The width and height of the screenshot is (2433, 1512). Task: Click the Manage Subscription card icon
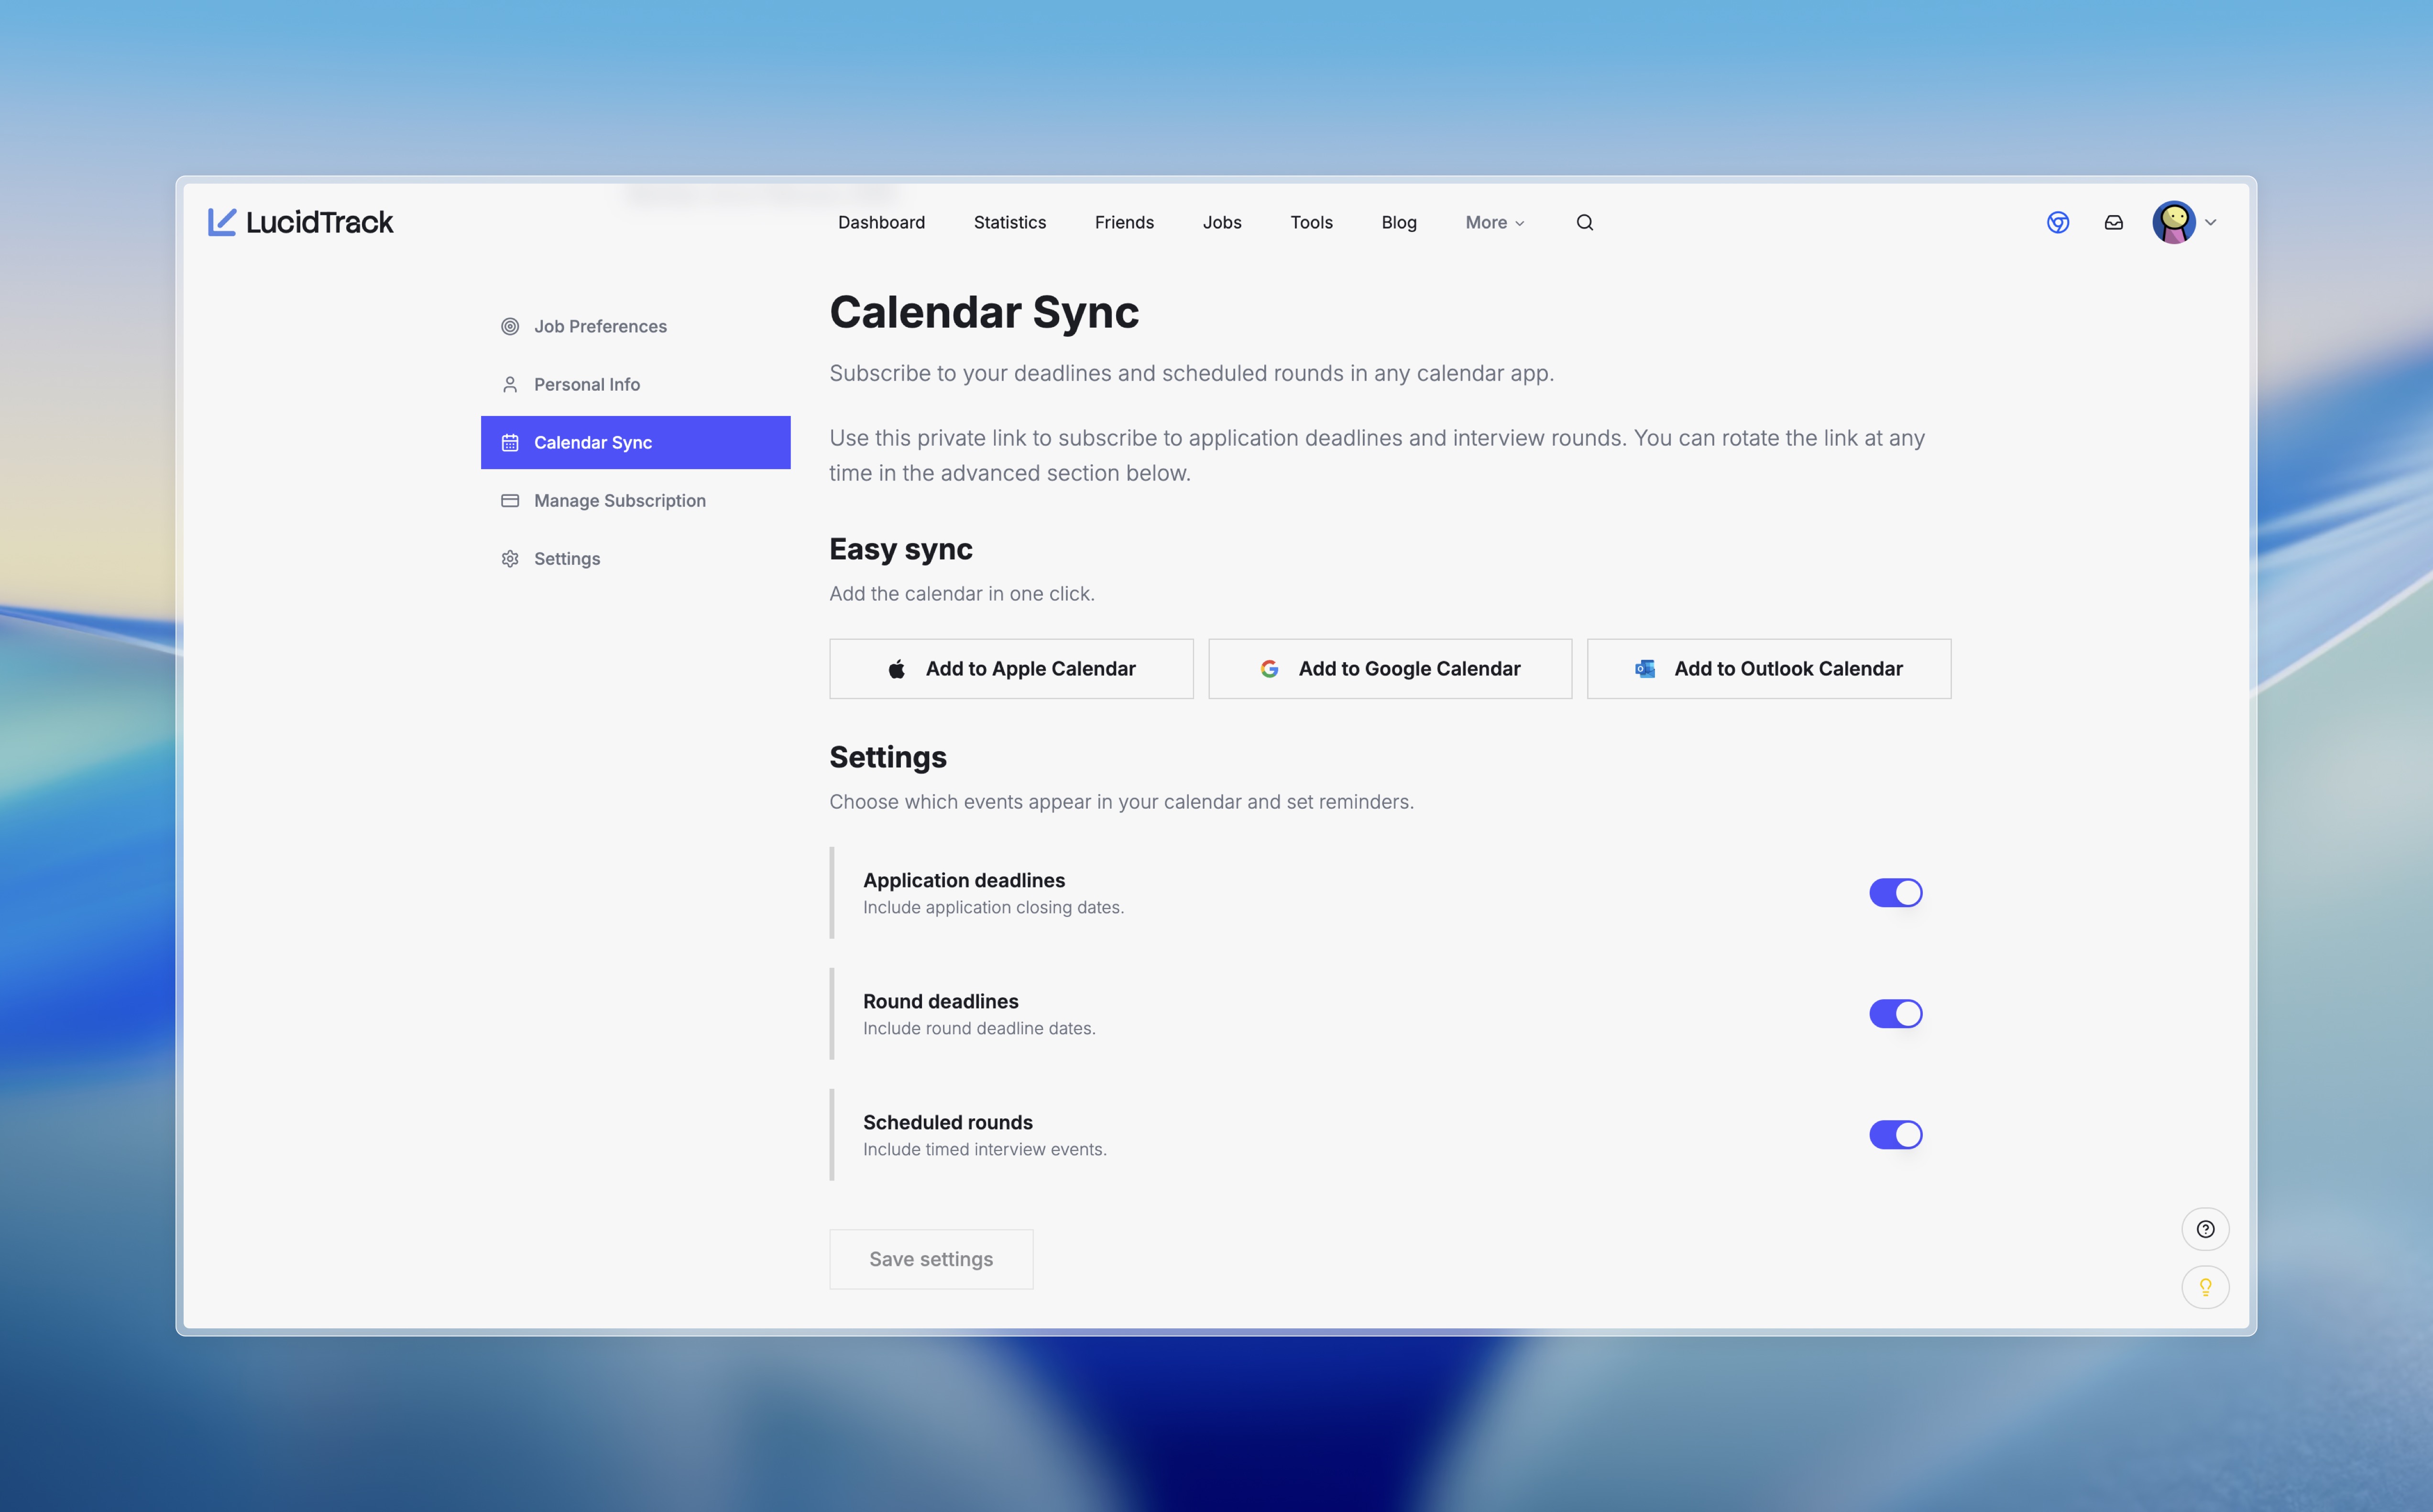point(510,500)
